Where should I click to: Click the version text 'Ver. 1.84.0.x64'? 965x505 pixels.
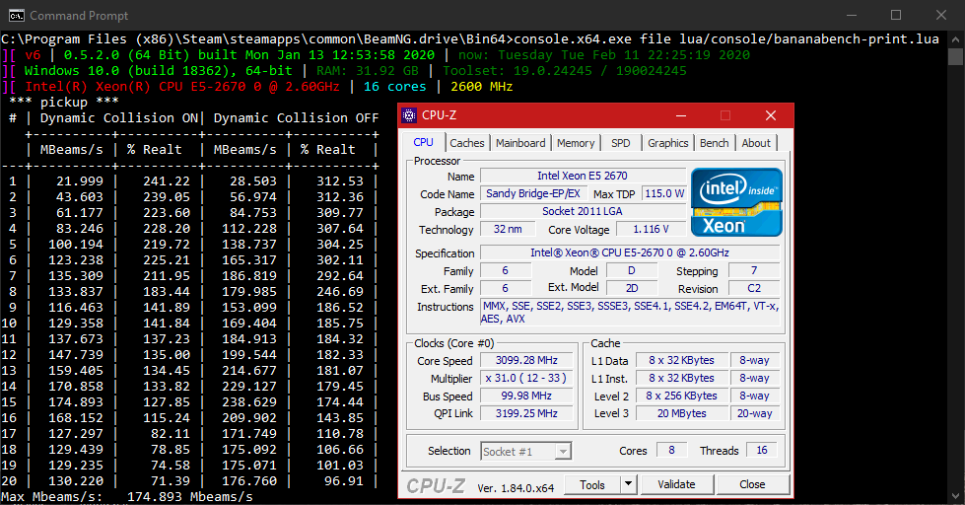click(x=516, y=488)
